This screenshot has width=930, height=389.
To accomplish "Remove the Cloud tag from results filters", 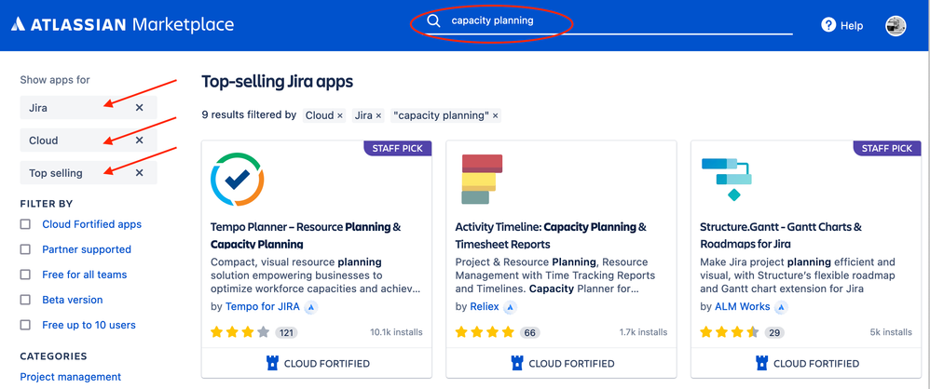I will click(x=340, y=116).
